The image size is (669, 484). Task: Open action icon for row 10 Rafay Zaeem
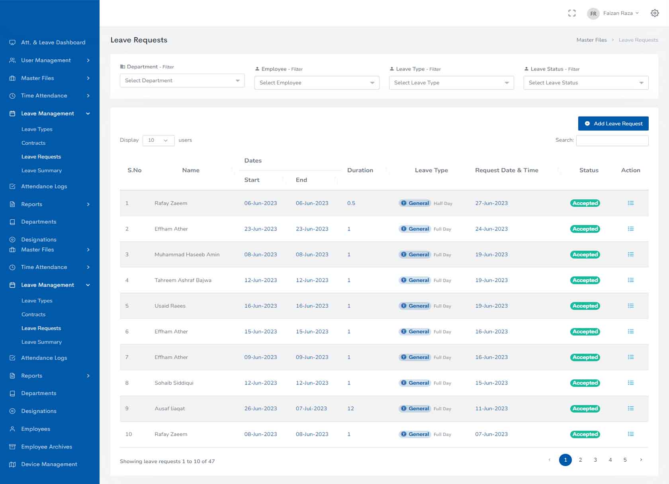[x=631, y=434]
